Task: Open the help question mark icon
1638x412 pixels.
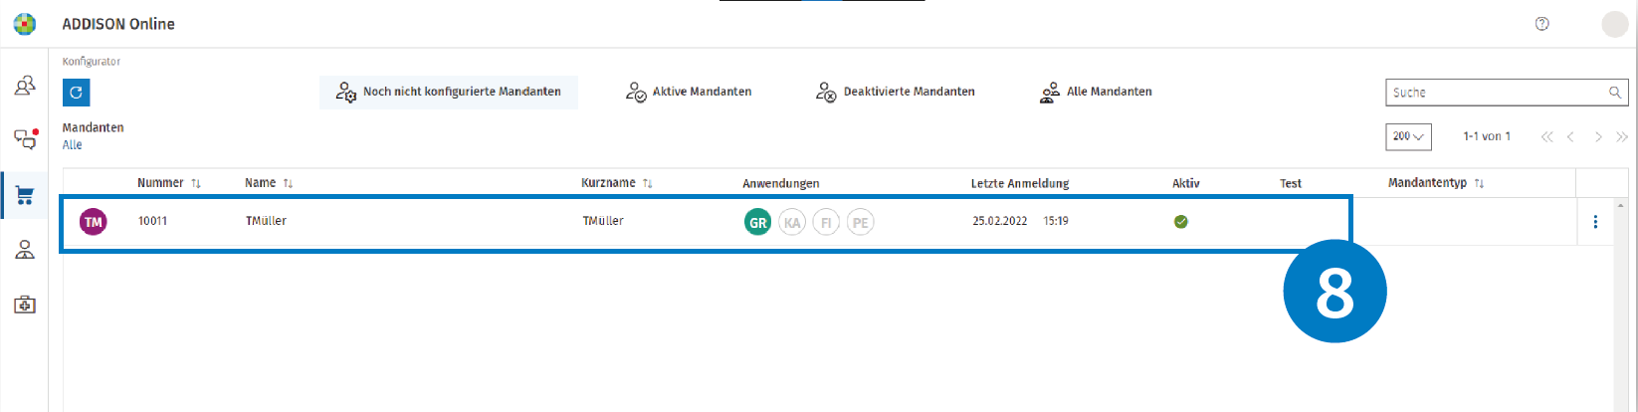Action: pyautogui.click(x=1542, y=24)
